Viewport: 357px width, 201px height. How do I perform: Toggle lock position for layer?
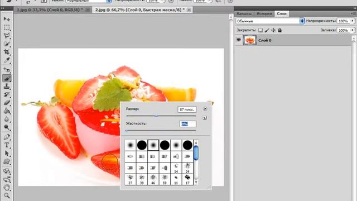tap(273, 30)
